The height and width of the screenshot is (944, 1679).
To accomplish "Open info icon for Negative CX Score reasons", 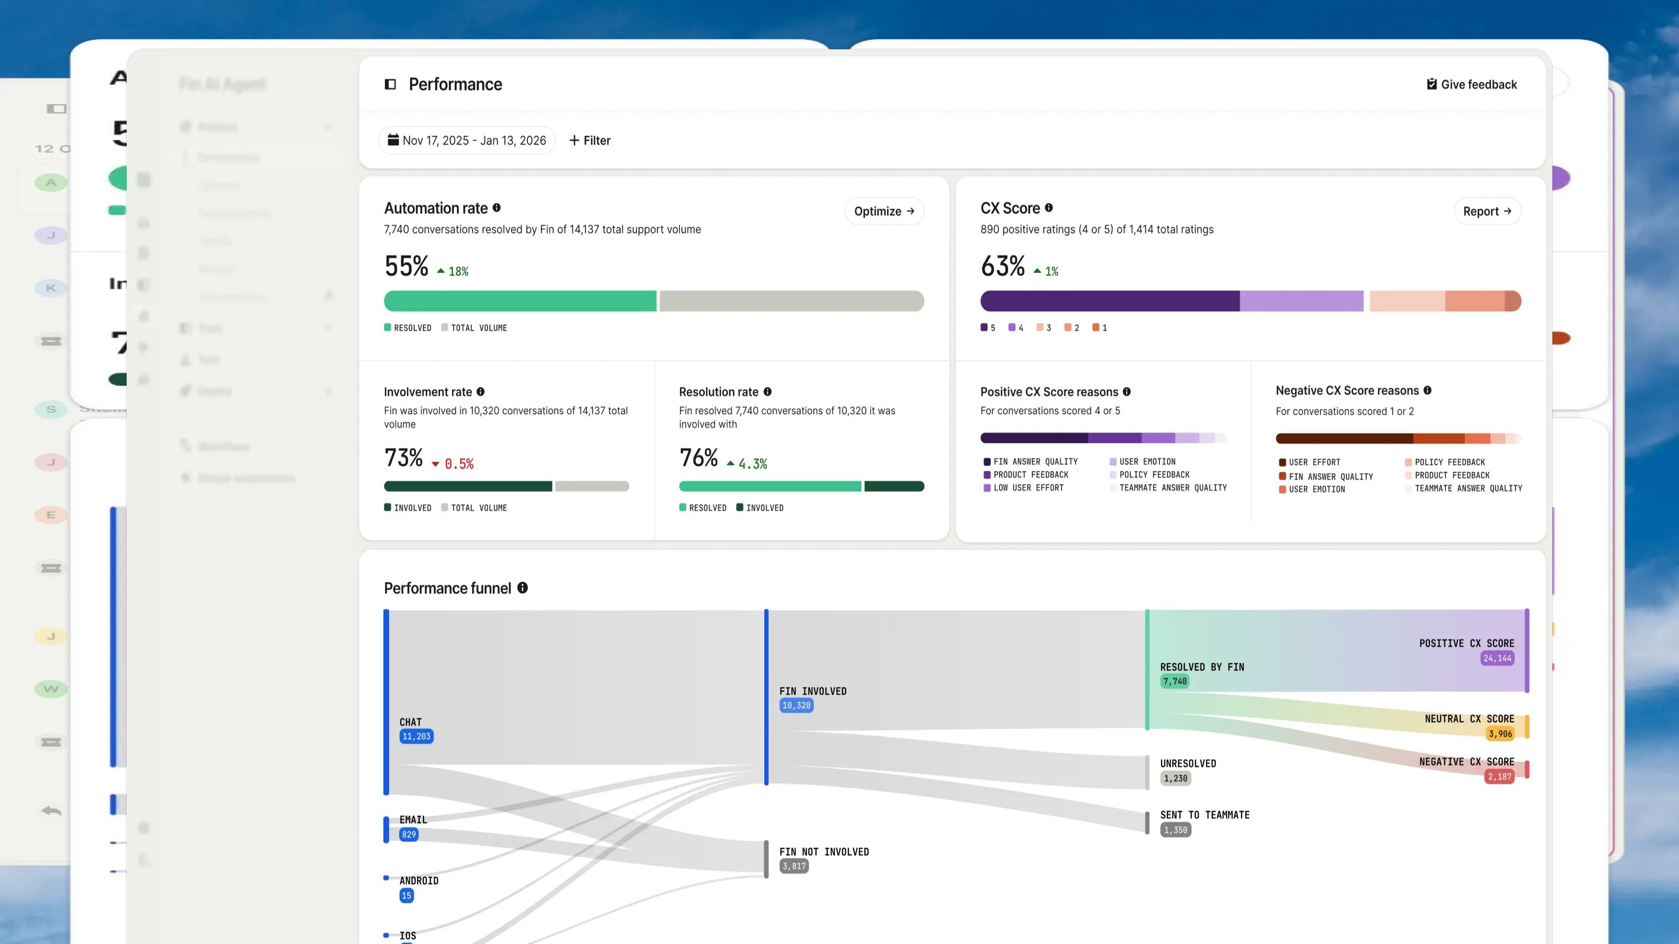I will click(1428, 390).
